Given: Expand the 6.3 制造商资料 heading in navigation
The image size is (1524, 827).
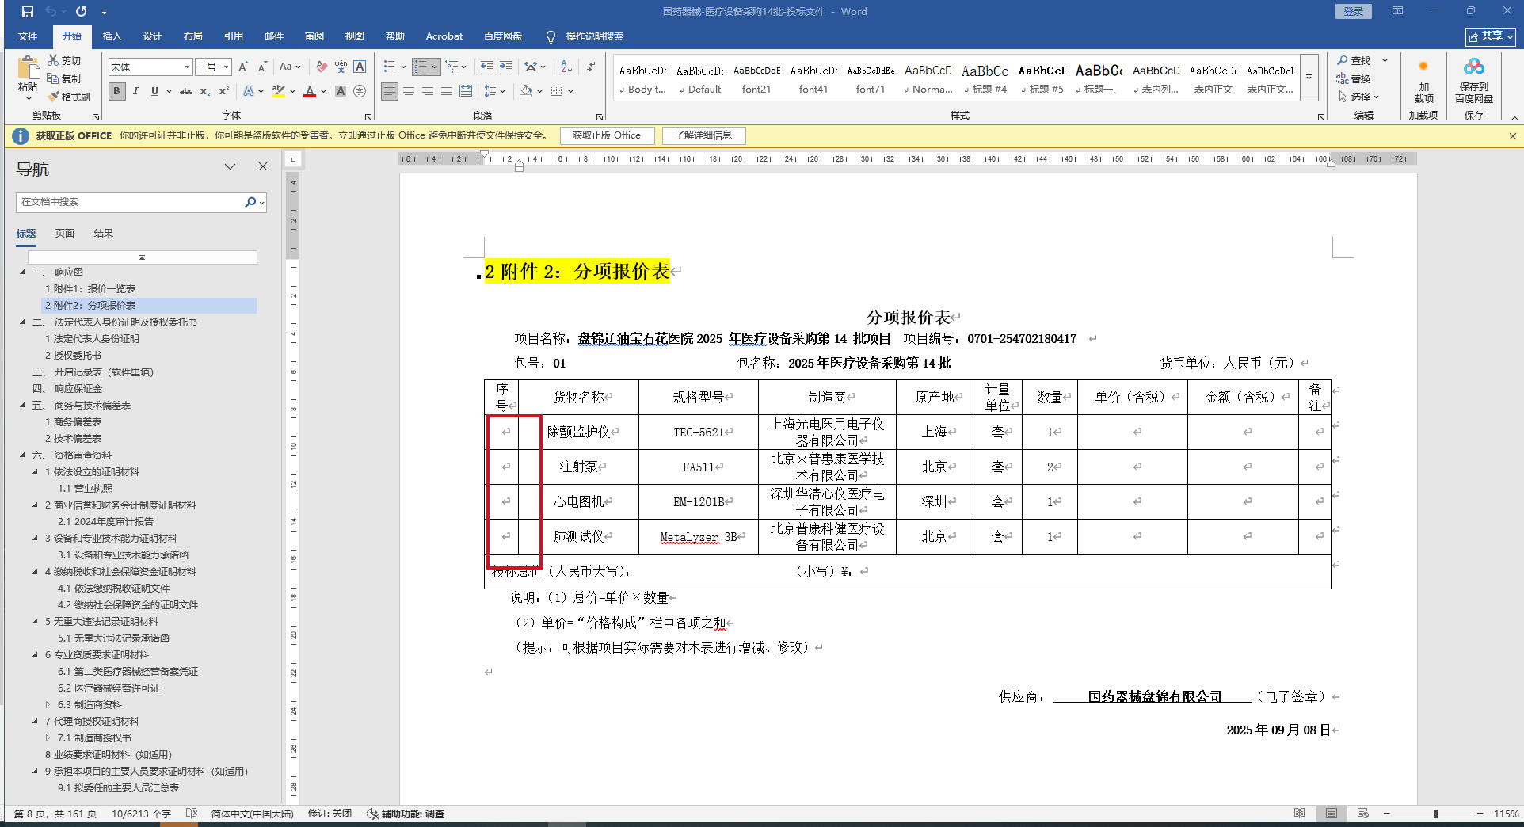Looking at the screenshot, I should (x=48, y=705).
